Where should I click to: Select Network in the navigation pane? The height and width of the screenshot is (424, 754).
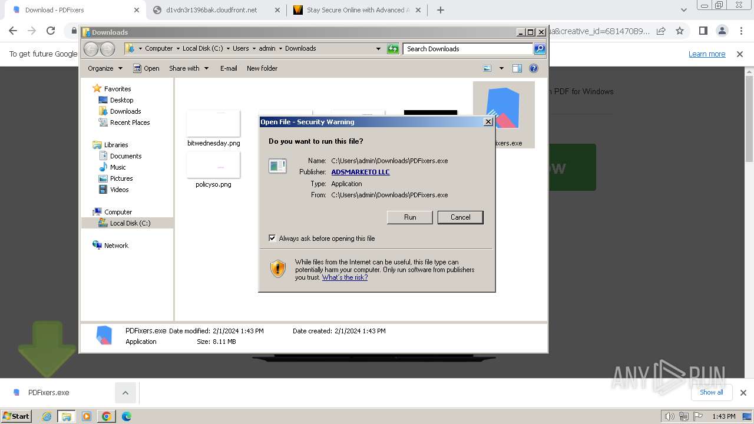pos(110,246)
